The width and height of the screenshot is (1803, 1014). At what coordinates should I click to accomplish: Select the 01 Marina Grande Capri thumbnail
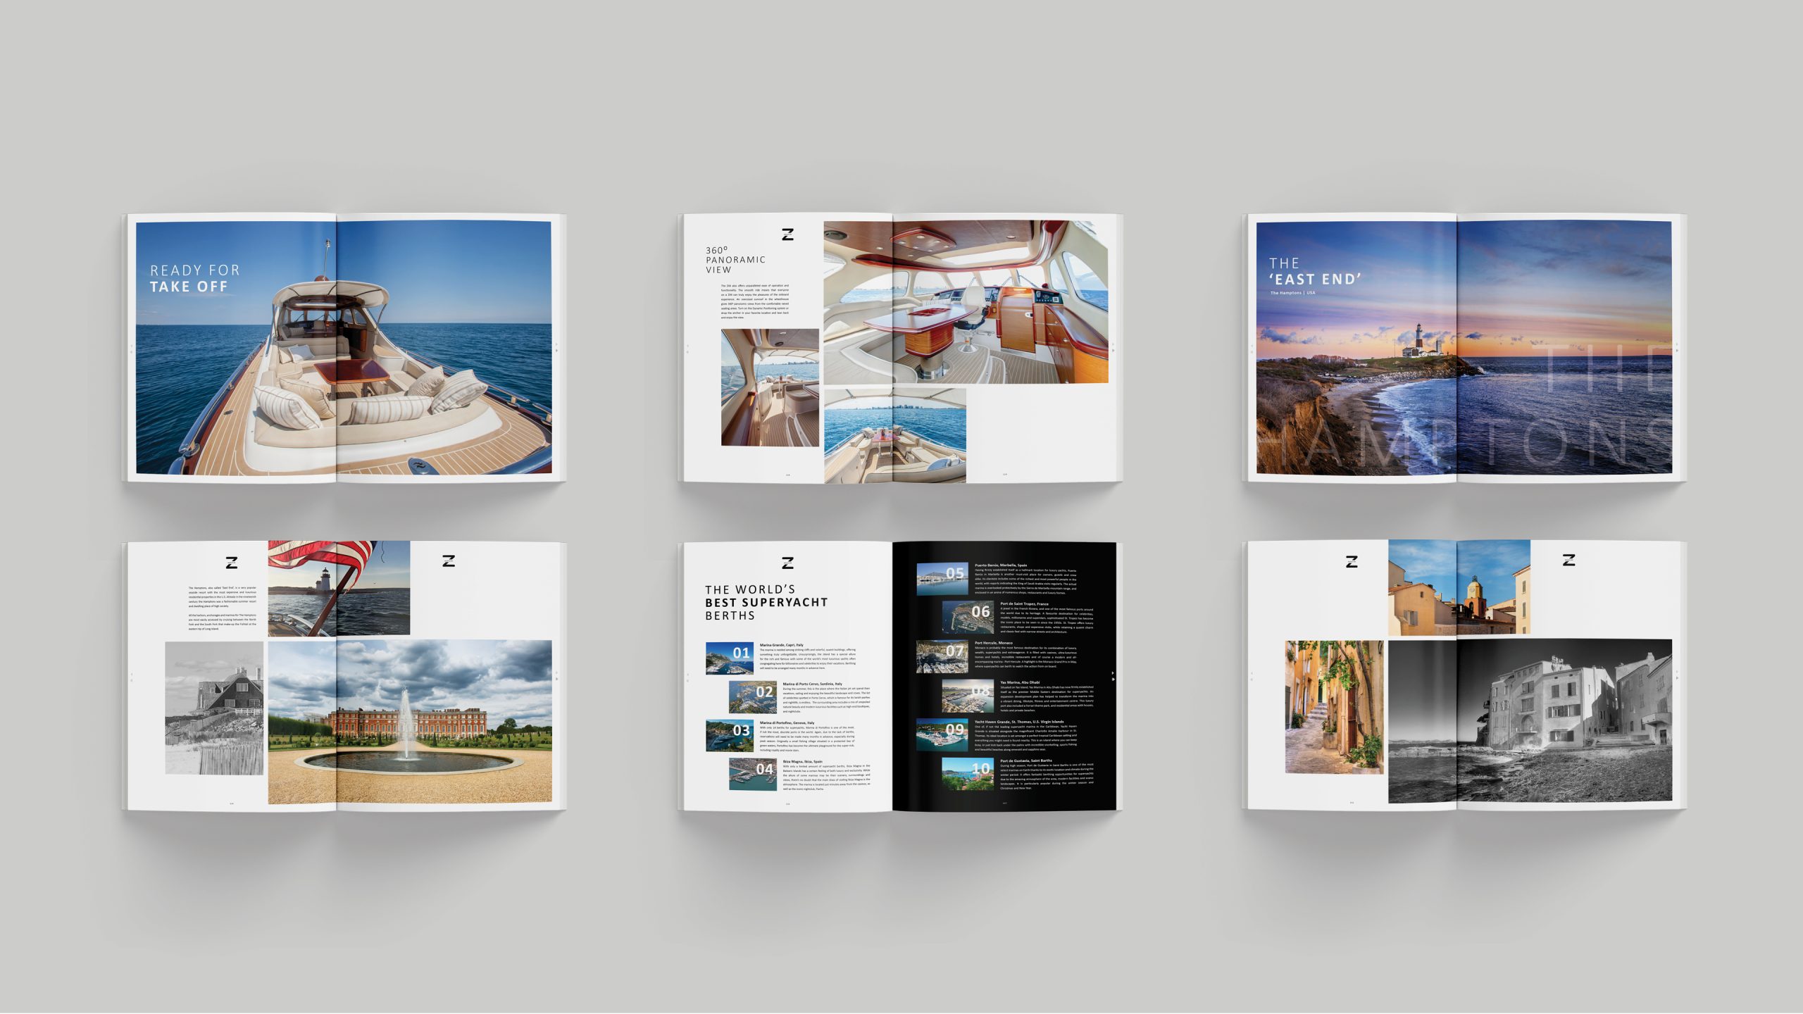730,658
